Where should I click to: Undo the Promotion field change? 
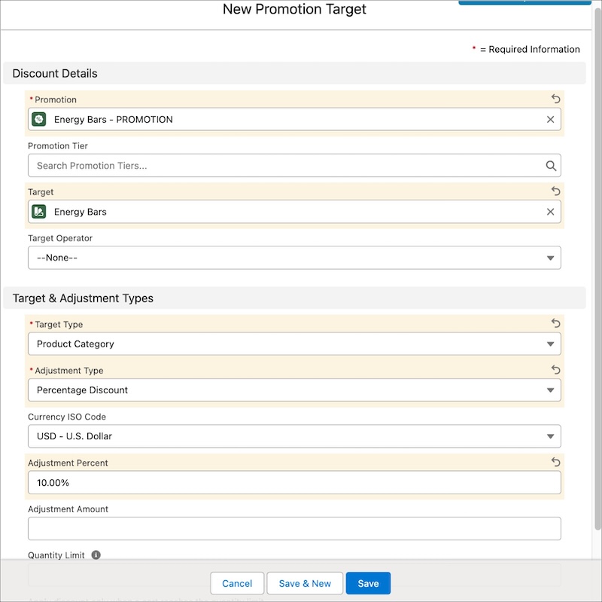click(555, 99)
